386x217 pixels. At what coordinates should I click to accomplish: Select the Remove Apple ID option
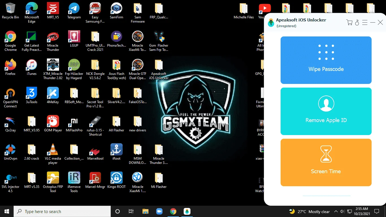click(x=326, y=111)
